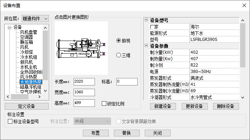Click the 宽度mm input field

[84, 92]
